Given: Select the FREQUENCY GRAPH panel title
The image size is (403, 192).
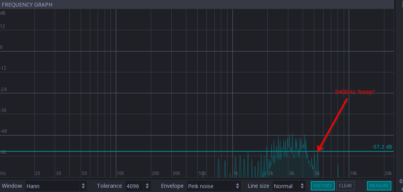Looking at the screenshot, I should [27, 5].
